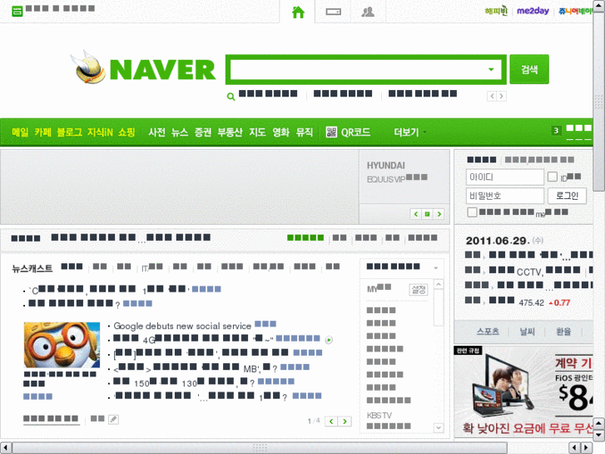Show next popular search keywords arrow
The image size is (605, 454).
click(501, 96)
